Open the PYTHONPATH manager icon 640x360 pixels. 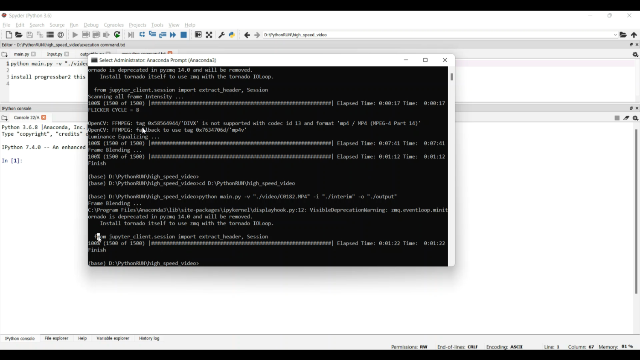232,35
